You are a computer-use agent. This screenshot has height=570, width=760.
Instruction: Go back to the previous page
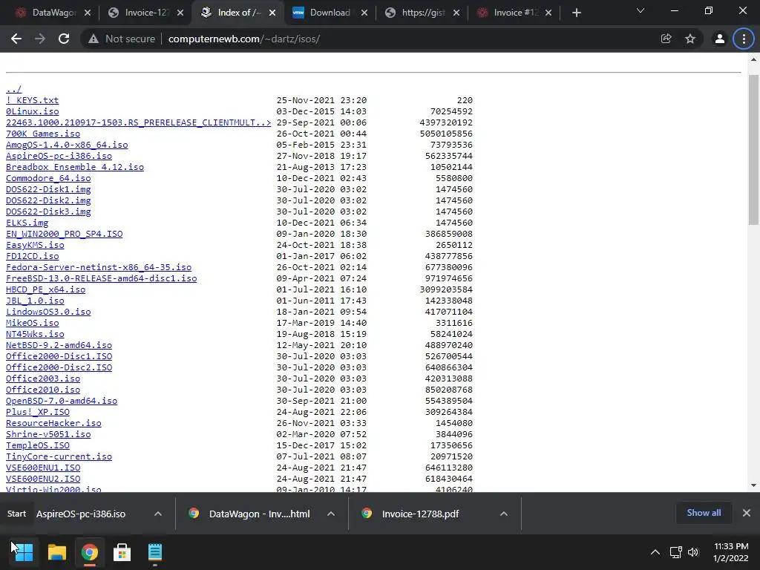(x=16, y=39)
